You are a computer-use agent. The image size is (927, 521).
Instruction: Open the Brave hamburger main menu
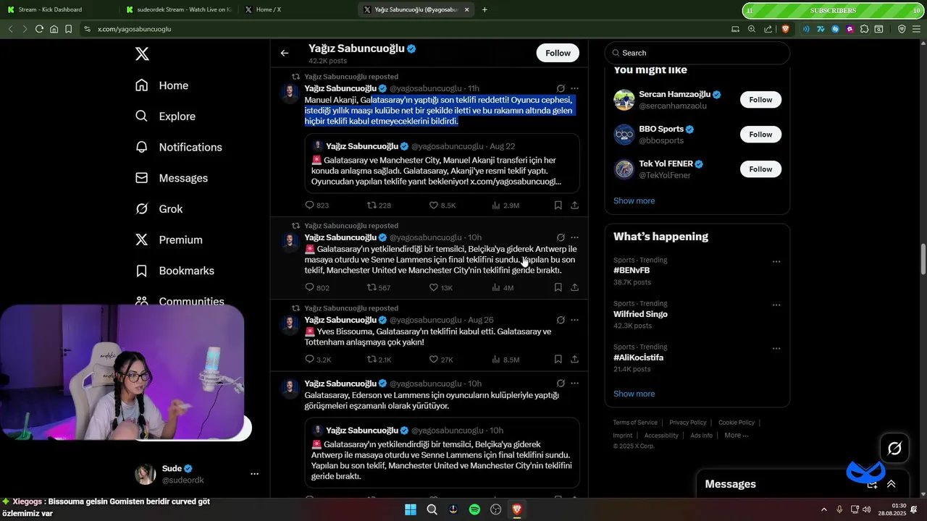915,29
